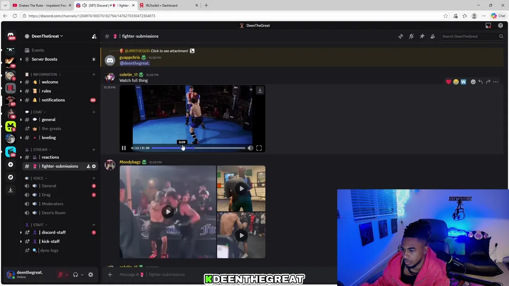
Task: Click Download Apps icon in server bar
Action: point(11,190)
